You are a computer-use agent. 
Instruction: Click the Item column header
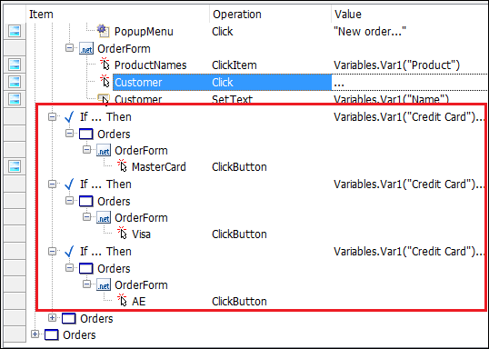coord(41,15)
